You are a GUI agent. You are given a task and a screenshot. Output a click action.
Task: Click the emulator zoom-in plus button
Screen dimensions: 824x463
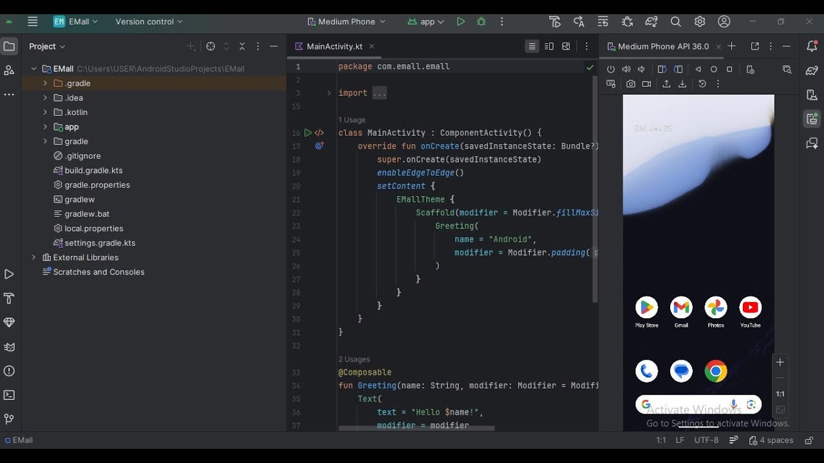[780, 362]
